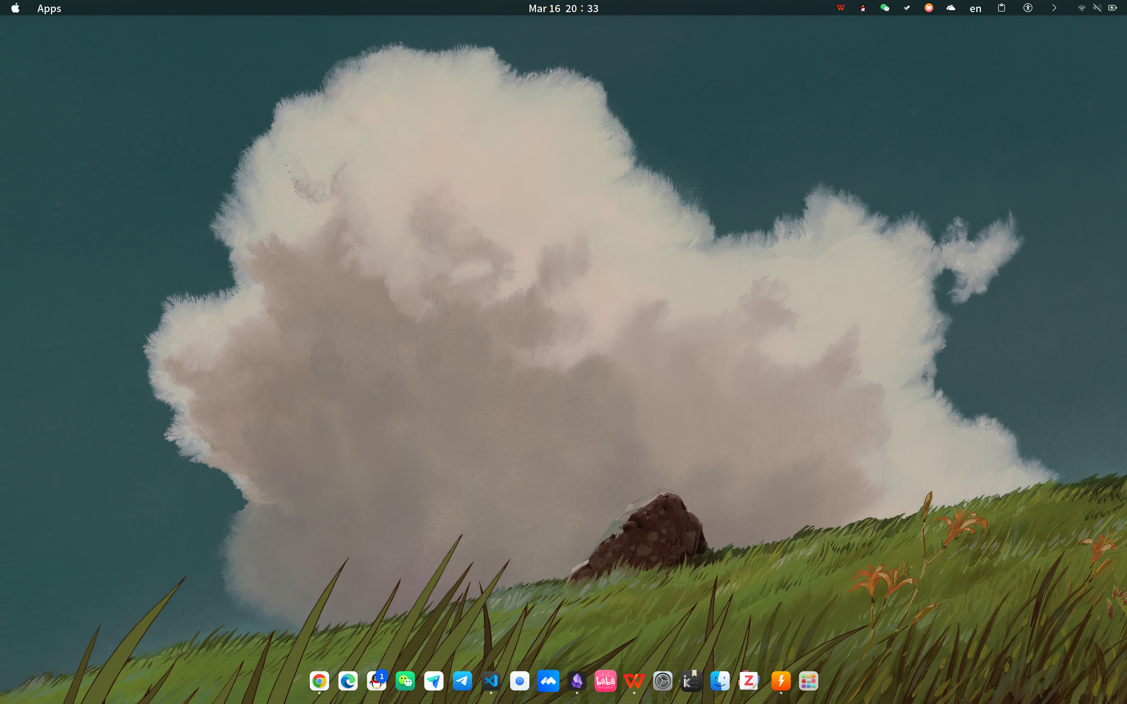
Task: Open Wi-Fi status in the top bar
Action: pos(1082,8)
